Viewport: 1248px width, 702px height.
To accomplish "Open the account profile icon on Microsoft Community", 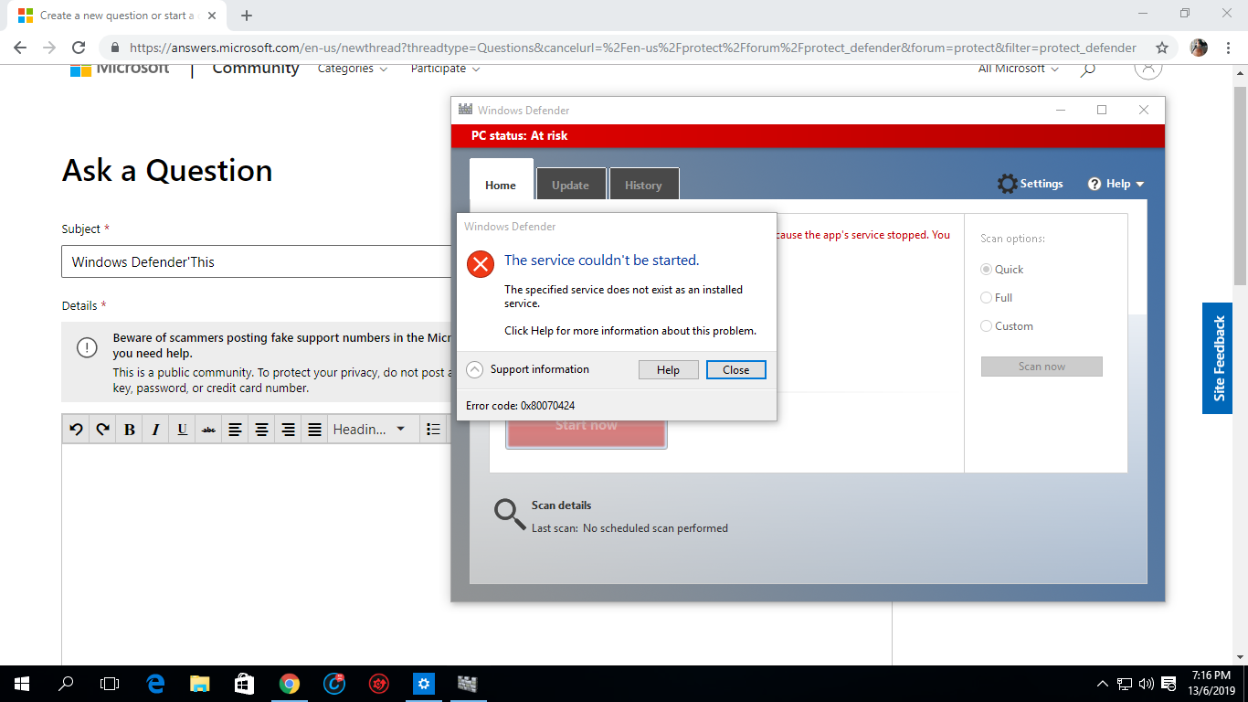I will click(1148, 69).
